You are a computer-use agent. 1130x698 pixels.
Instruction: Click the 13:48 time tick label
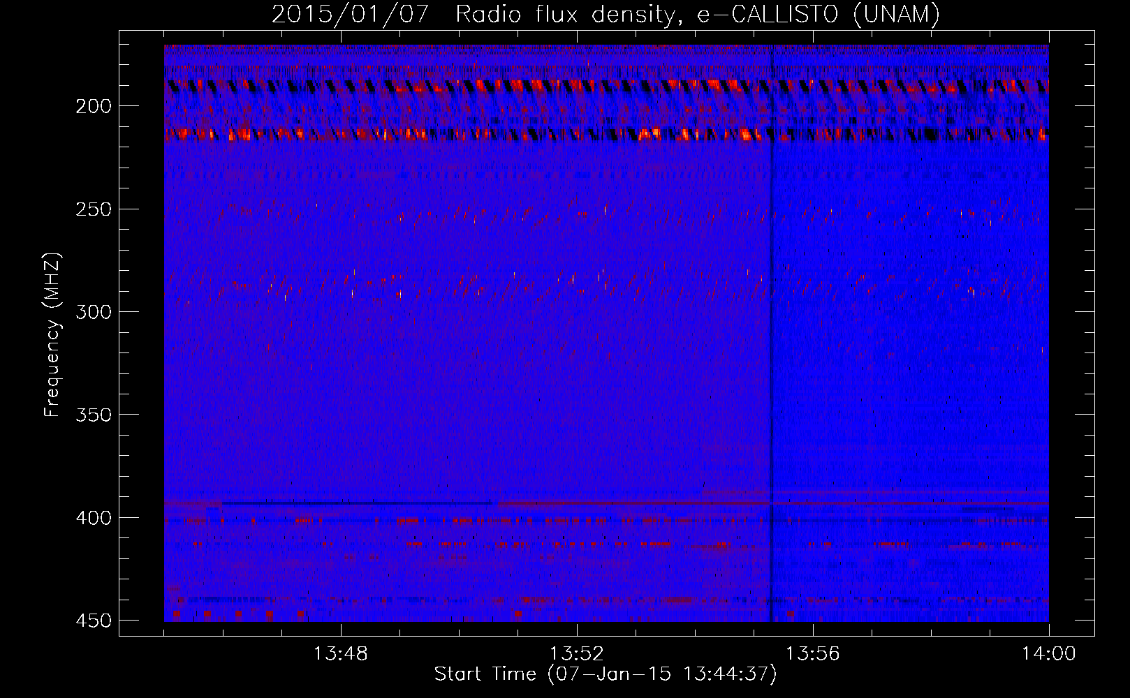pyautogui.click(x=340, y=654)
